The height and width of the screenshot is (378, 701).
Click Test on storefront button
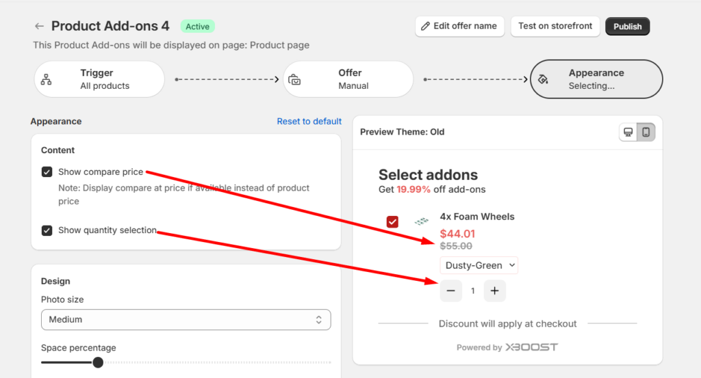point(555,27)
